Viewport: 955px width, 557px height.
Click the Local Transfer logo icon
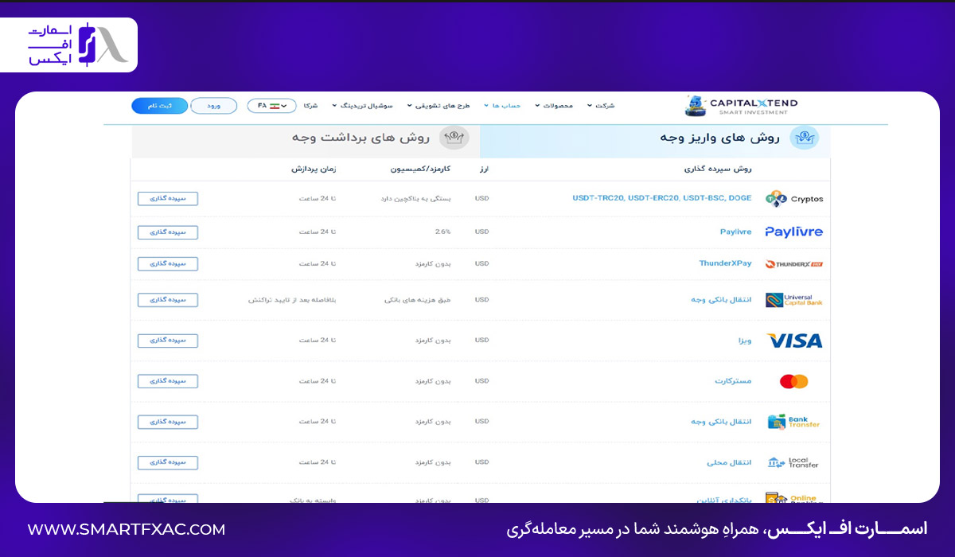(794, 462)
